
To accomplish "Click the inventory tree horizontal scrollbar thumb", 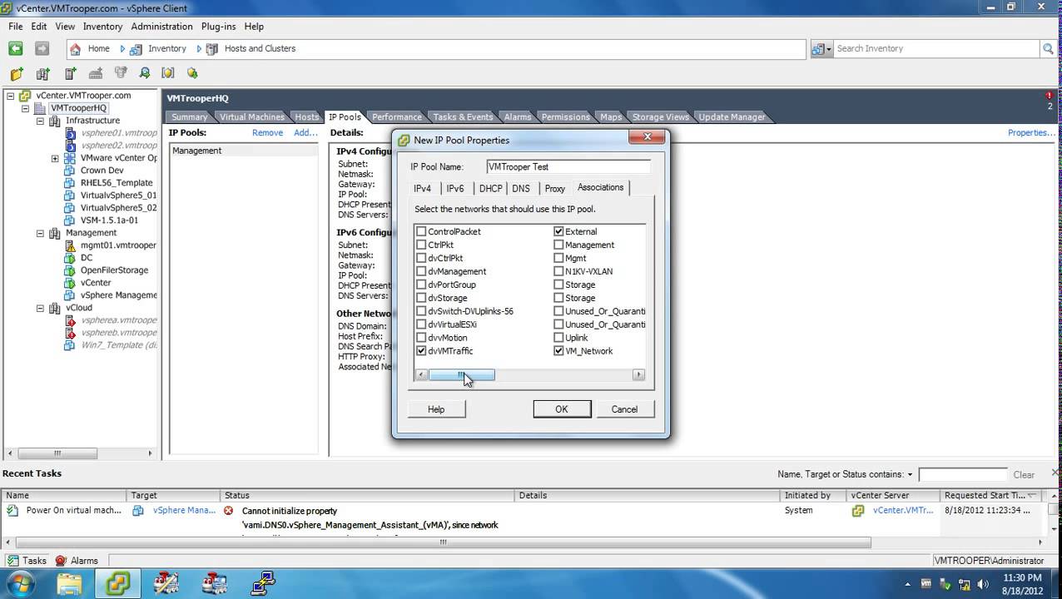I will tap(57, 453).
